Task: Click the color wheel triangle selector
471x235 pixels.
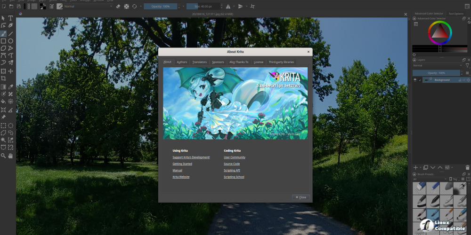Action: (x=439, y=33)
